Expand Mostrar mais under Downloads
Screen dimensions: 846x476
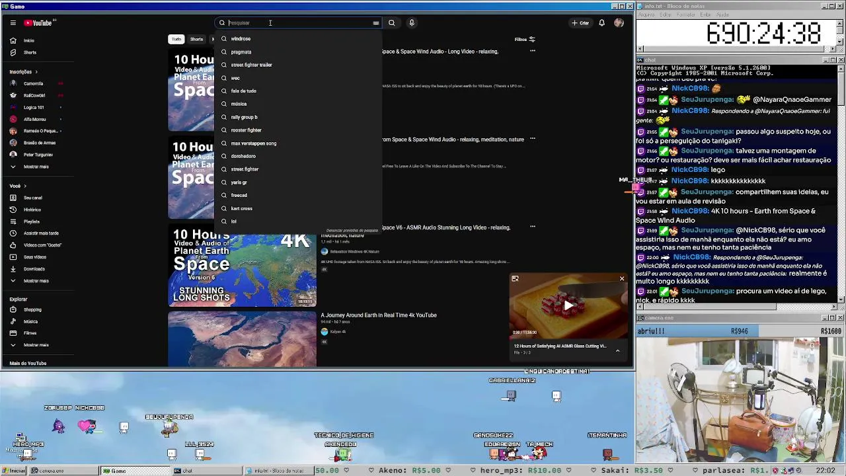[36, 281]
